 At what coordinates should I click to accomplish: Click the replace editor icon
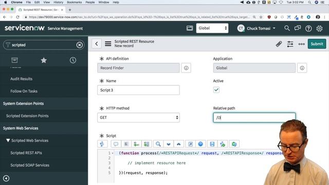(136, 144)
